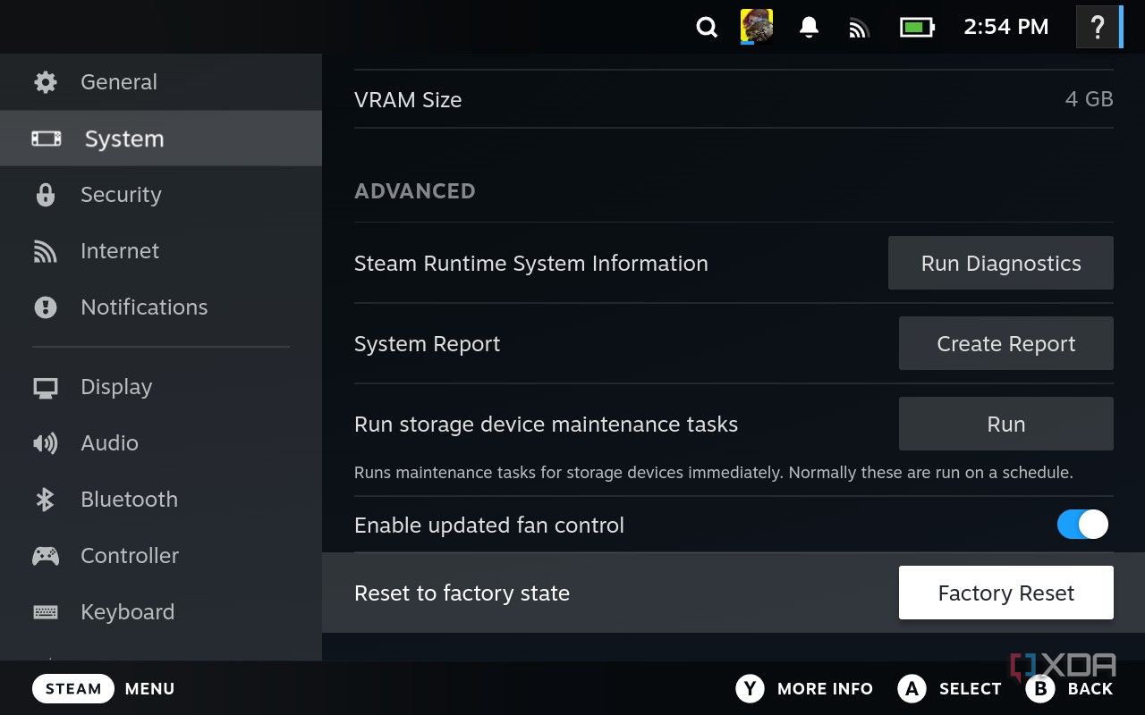This screenshot has width=1145, height=715.
Task: Click the Factory Reset button
Action: click(1005, 593)
